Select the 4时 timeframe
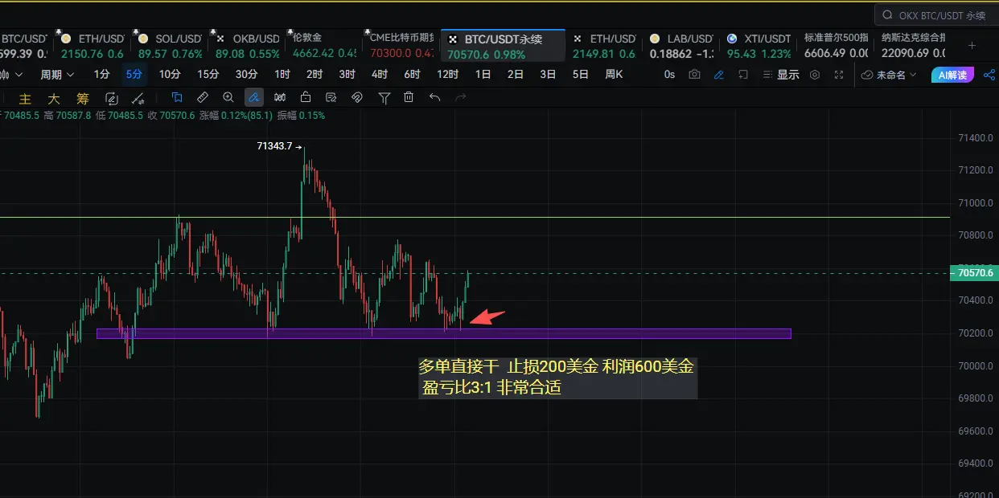 380,75
